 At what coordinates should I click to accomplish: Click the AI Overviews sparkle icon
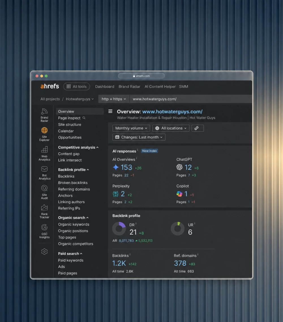116,167
